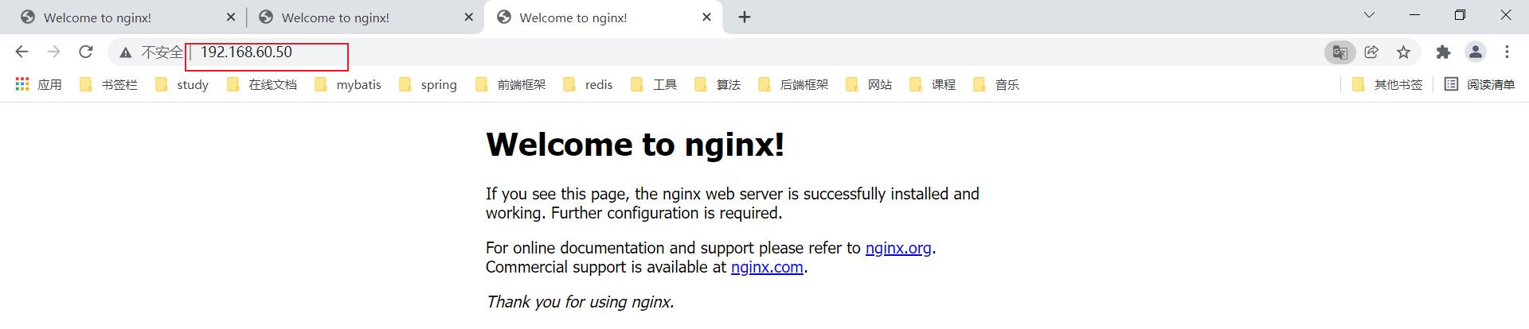The height and width of the screenshot is (329, 1529).
Task: Click the 'Thank you for using nginx.' text
Action: point(581,302)
